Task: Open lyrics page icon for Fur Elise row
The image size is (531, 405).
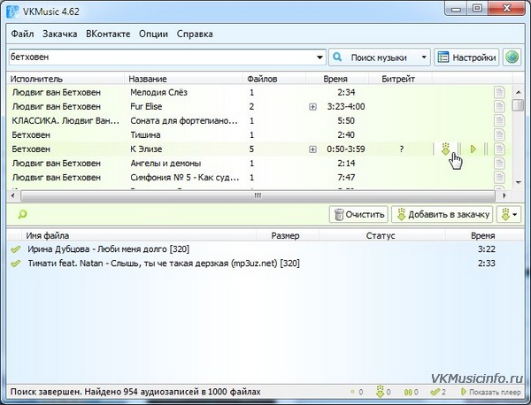Action: 499,106
